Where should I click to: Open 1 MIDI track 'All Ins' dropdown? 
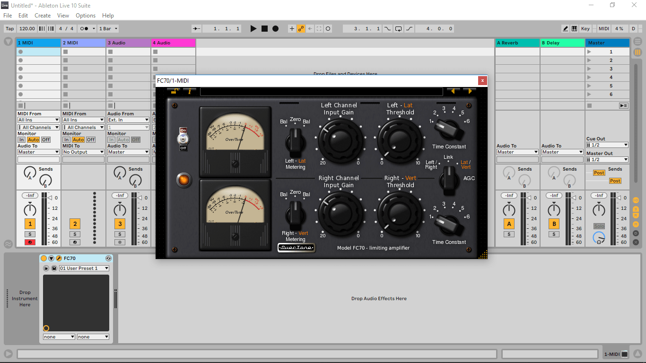38,120
